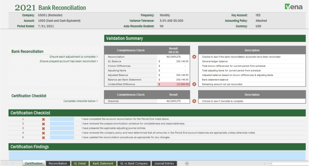Click the Certification Findings blue text area
This screenshot has width=309, height=166.
click(x=157, y=156)
